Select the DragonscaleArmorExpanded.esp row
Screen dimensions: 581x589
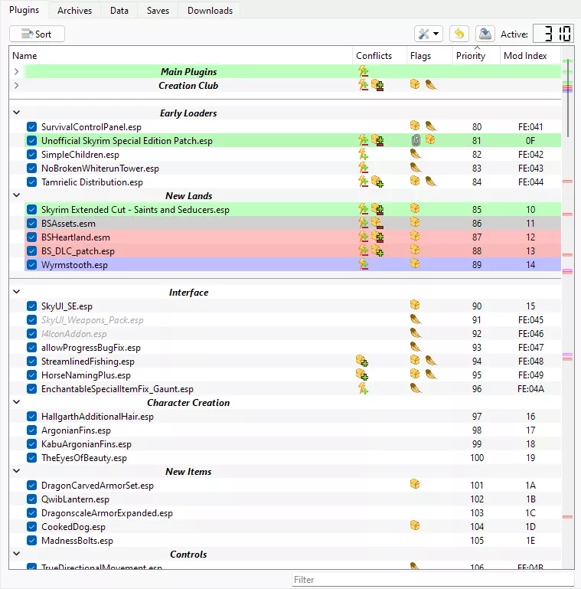pos(286,513)
